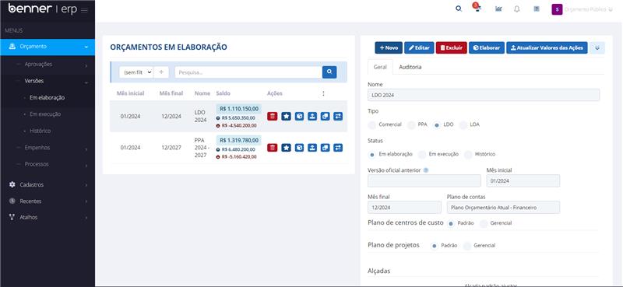Sort by Saldo column header
Image resolution: width=623 pixels, height=287 pixels.
[223, 93]
